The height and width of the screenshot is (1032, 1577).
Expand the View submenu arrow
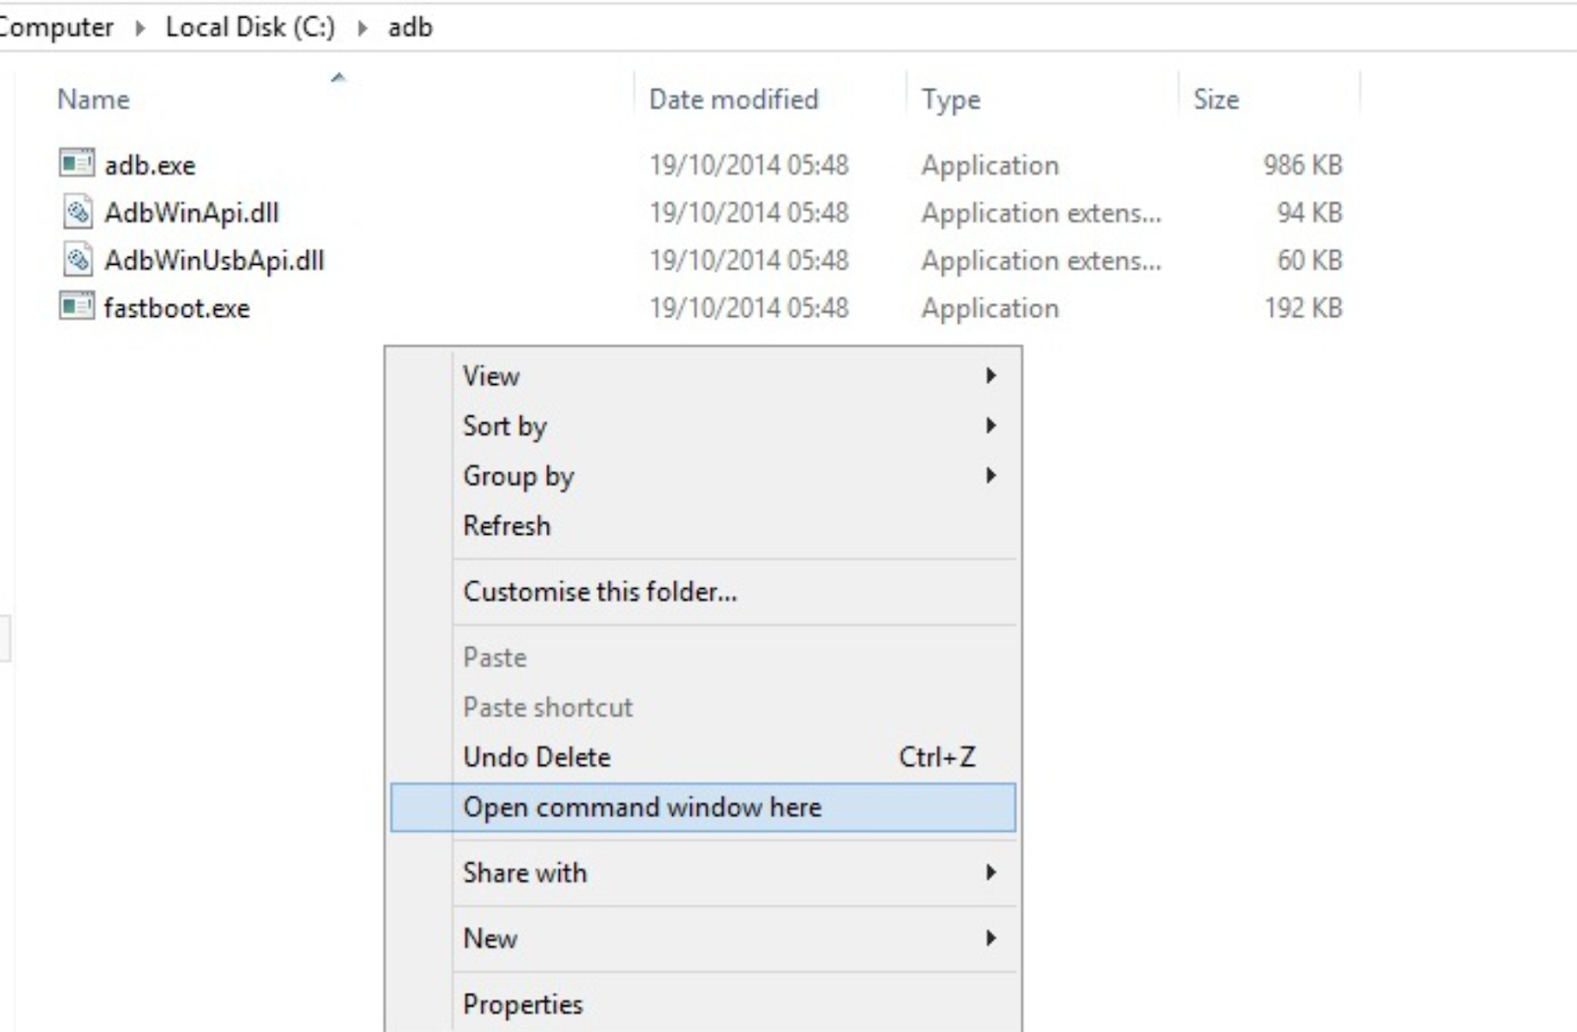991,376
